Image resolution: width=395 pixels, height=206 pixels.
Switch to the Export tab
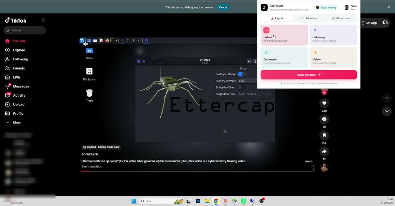277,18
